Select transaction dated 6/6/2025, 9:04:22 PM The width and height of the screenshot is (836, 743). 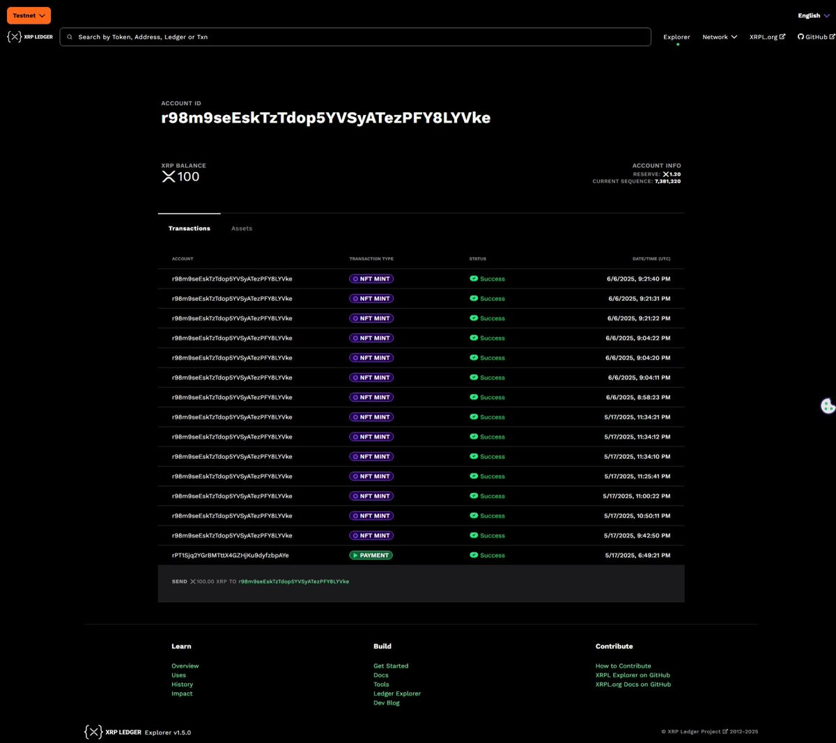pos(421,338)
